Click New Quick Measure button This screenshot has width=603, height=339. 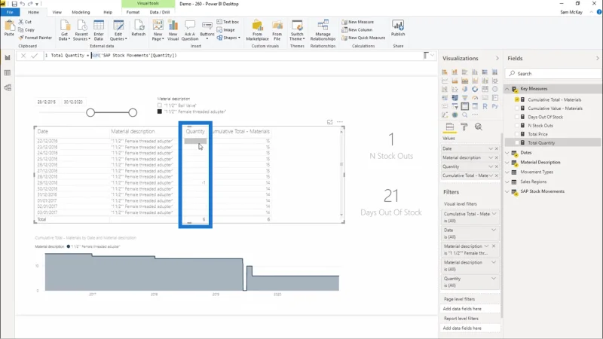pos(363,38)
